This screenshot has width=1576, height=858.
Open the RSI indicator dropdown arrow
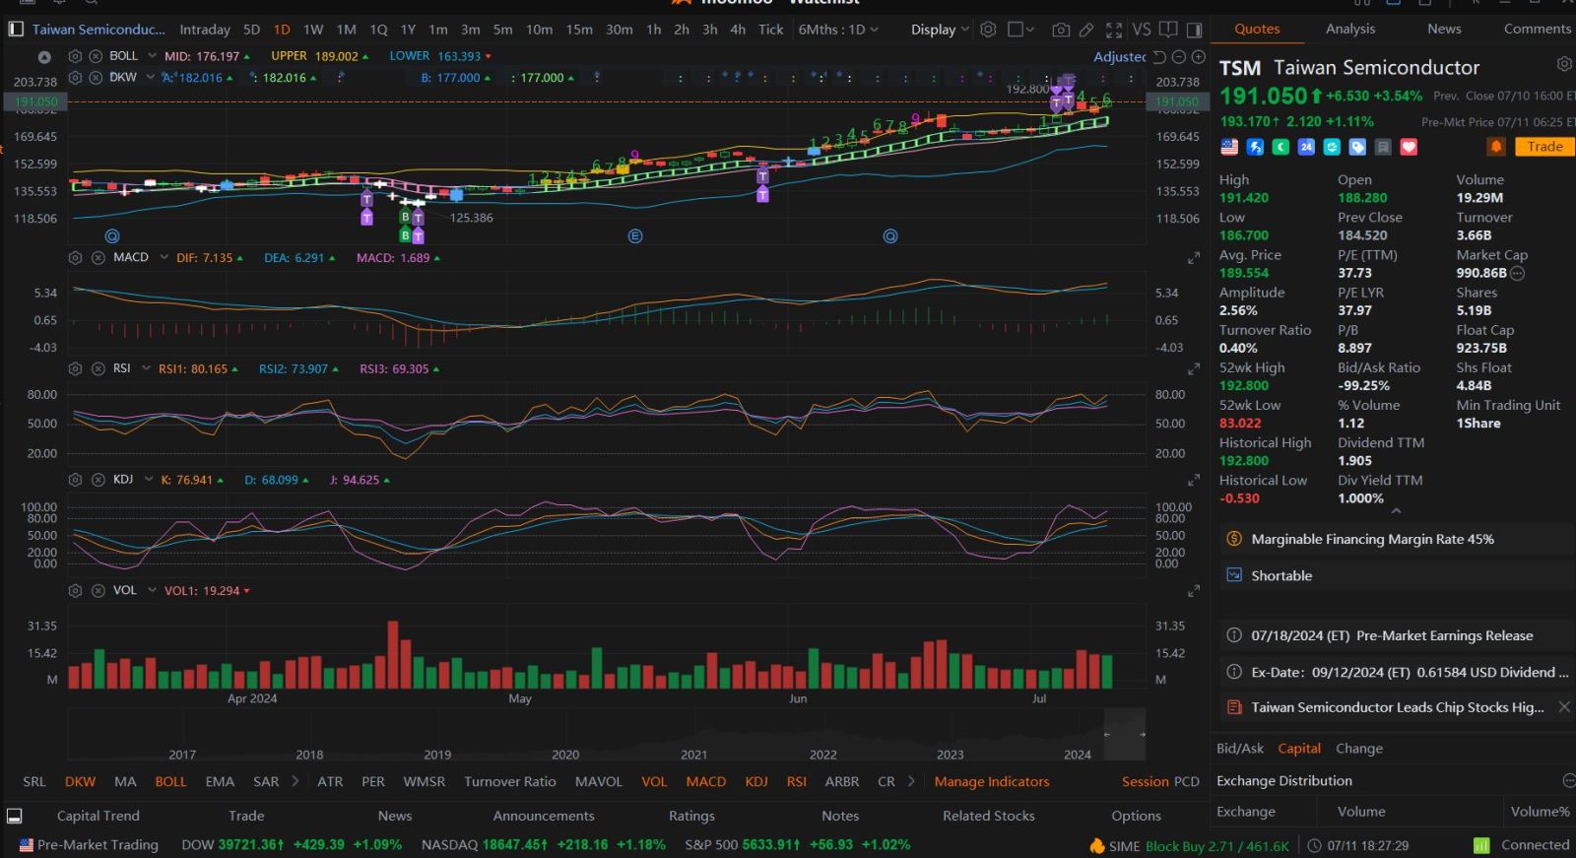tap(146, 368)
